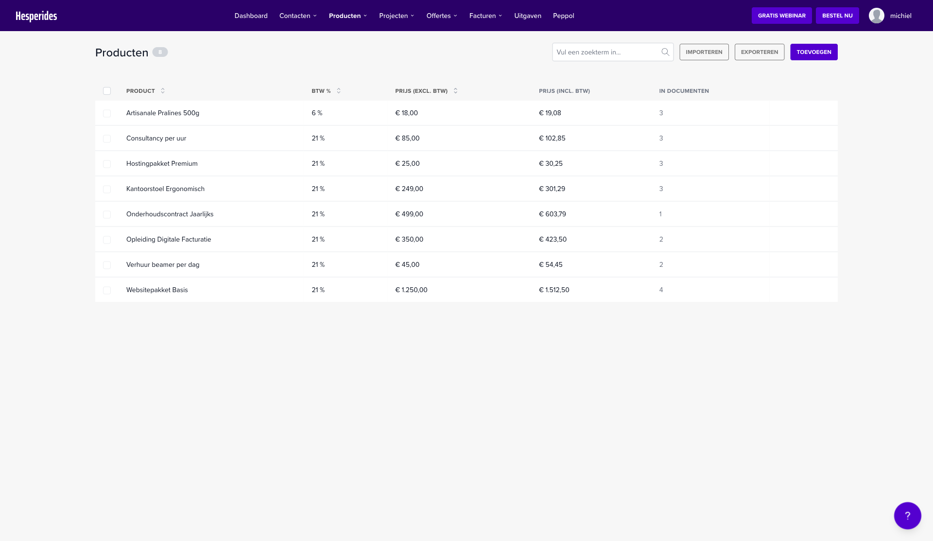Check the Consultancy per uur row checkbox
933x541 pixels.
107,139
